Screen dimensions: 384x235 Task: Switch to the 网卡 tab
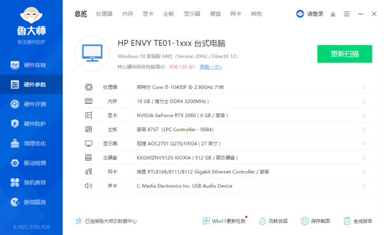[236, 14]
